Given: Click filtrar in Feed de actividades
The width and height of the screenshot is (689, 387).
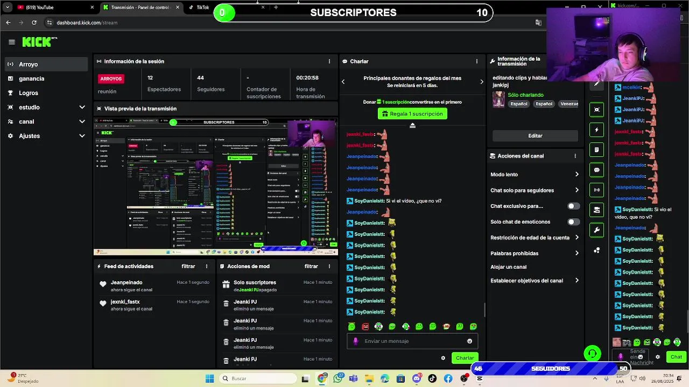Looking at the screenshot, I should (x=188, y=266).
